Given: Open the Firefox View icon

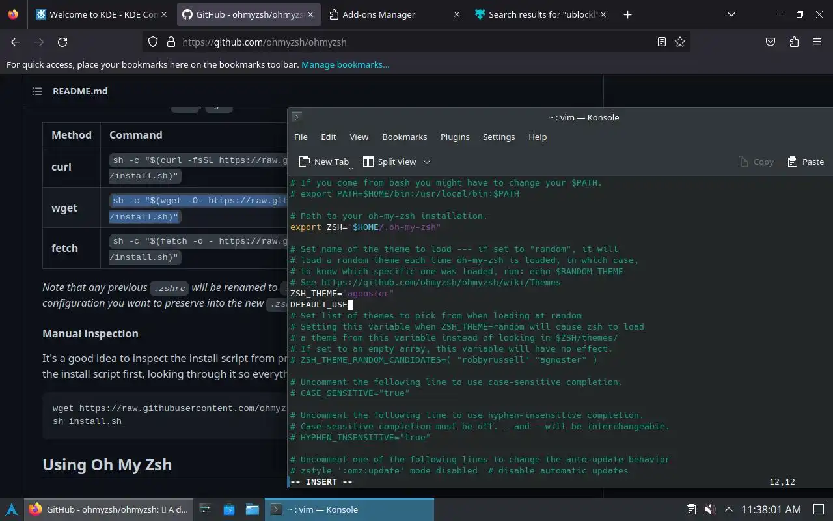Looking at the screenshot, I should coord(13,14).
